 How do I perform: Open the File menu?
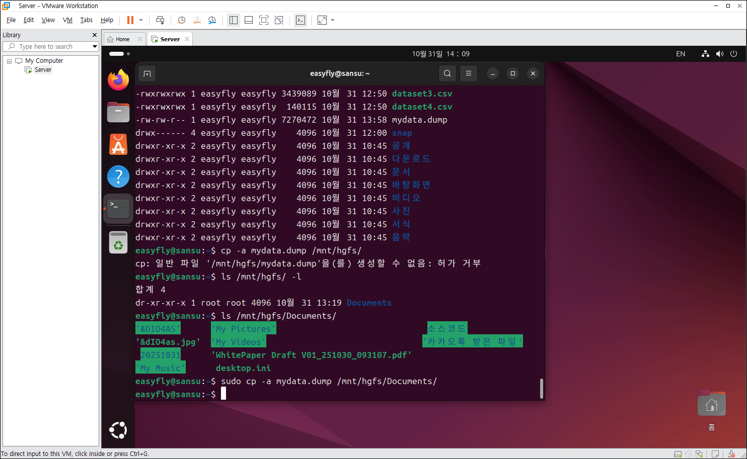[x=11, y=20]
